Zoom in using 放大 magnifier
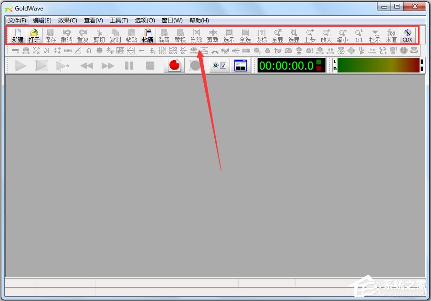Viewport: 431px width, 301px height. click(326, 35)
